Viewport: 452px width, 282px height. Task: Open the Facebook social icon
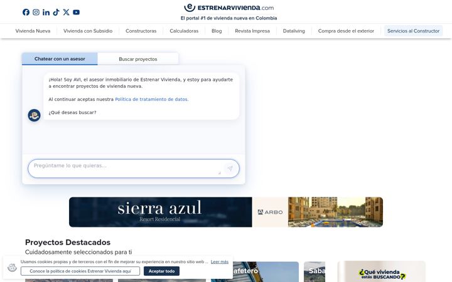(x=26, y=12)
